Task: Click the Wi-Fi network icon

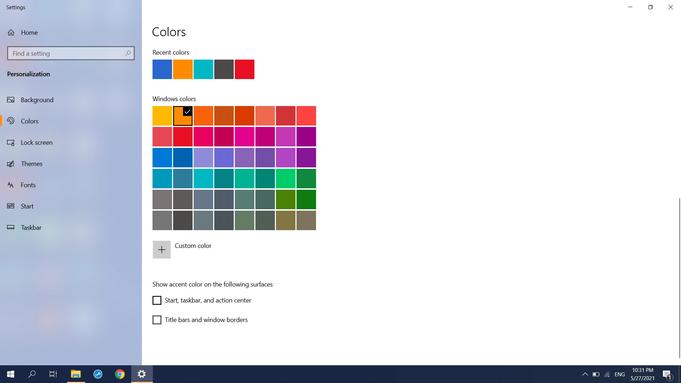Action: [x=607, y=374]
